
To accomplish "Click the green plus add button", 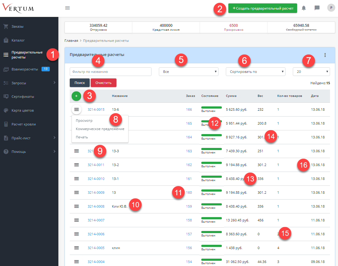I will pyautogui.click(x=76, y=96).
